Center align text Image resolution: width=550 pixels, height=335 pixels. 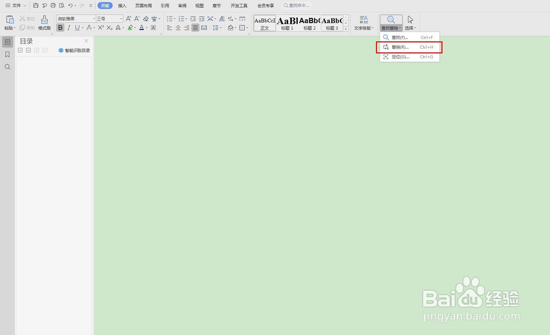coord(178,28)
